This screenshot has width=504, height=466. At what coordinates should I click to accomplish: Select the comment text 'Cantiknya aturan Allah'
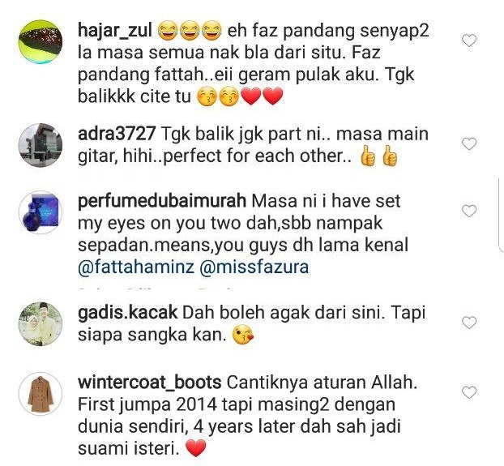point(322,383)
